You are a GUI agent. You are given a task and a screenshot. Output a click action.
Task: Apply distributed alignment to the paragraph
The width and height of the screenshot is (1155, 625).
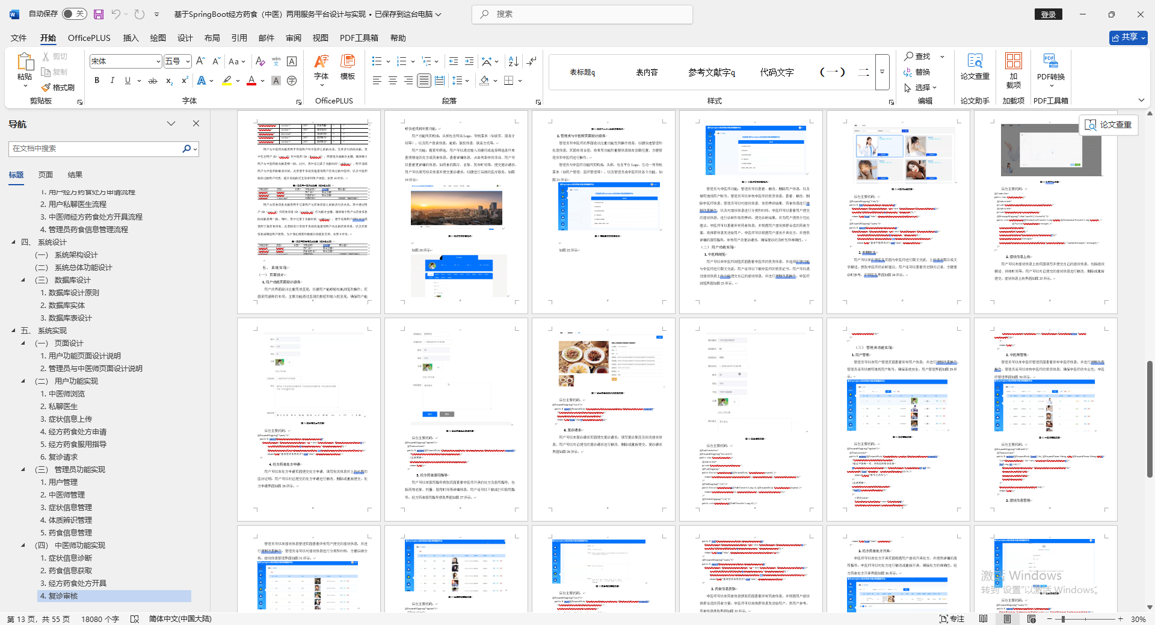coord(440,81)
